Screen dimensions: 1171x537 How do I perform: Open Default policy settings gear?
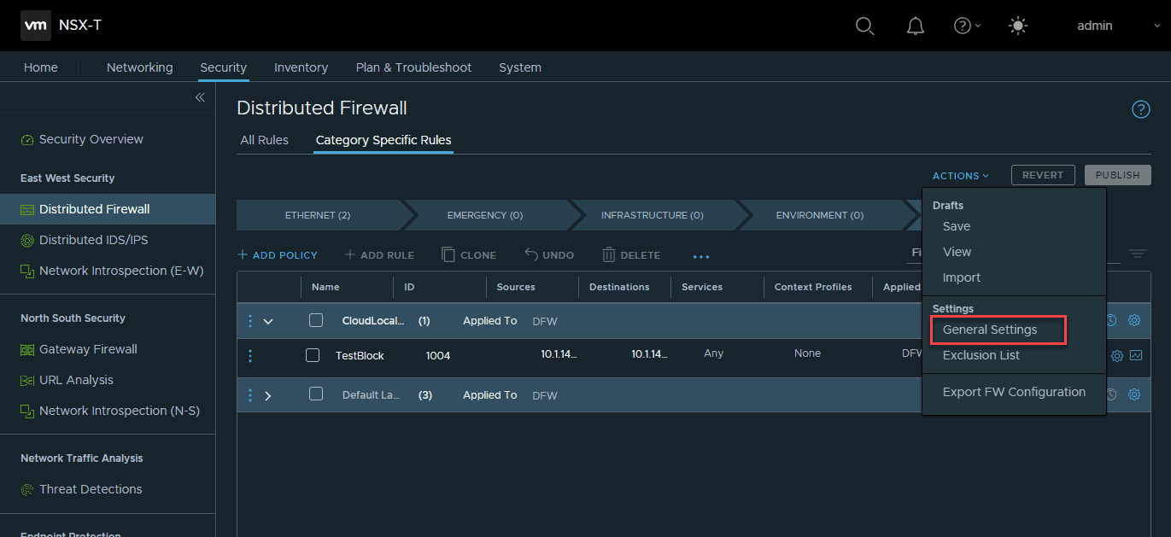1134,394
